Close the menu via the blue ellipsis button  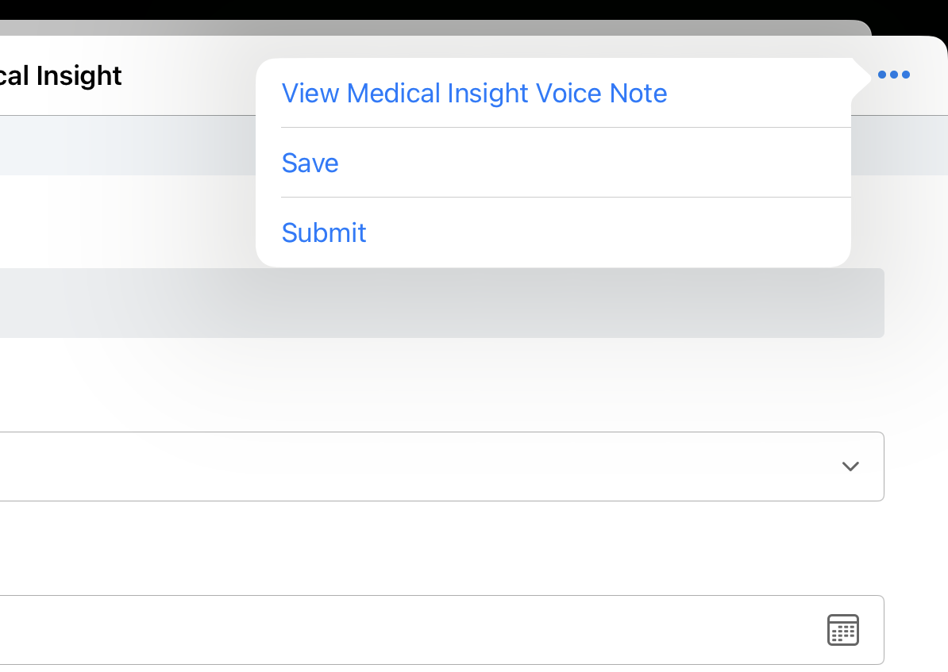point(893,75)
